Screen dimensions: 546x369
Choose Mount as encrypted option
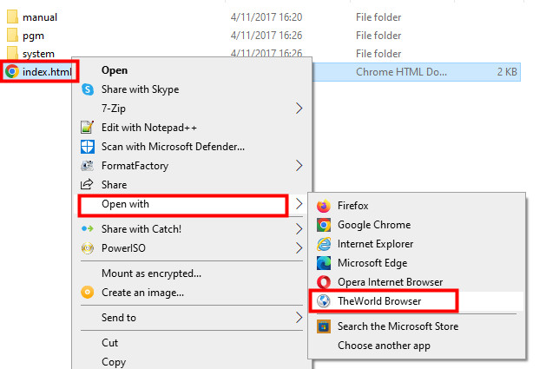click(152, 273)
